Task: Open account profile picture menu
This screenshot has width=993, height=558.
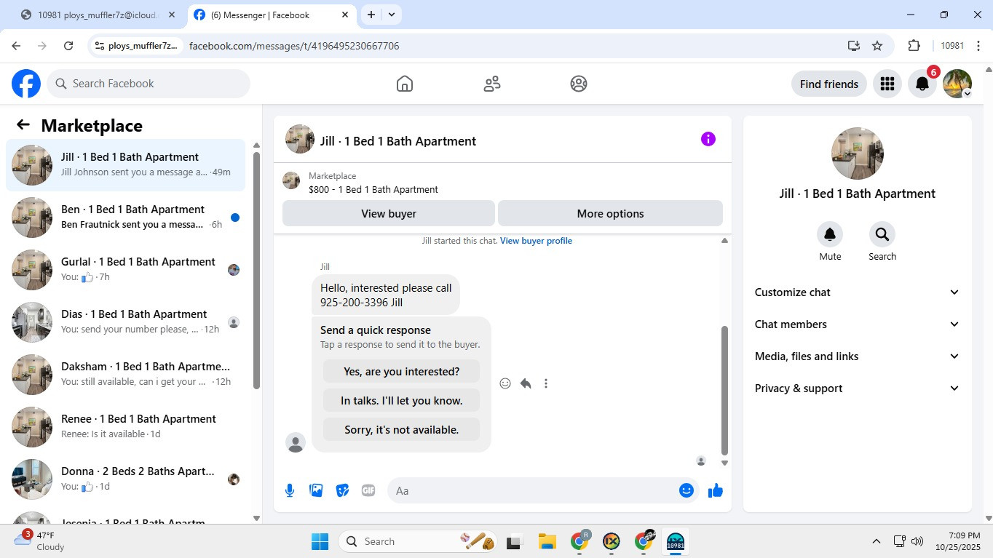Action: point(957,84)
